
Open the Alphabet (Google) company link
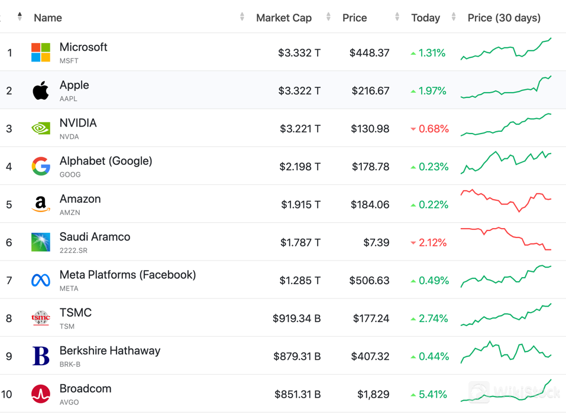[106, 161]
